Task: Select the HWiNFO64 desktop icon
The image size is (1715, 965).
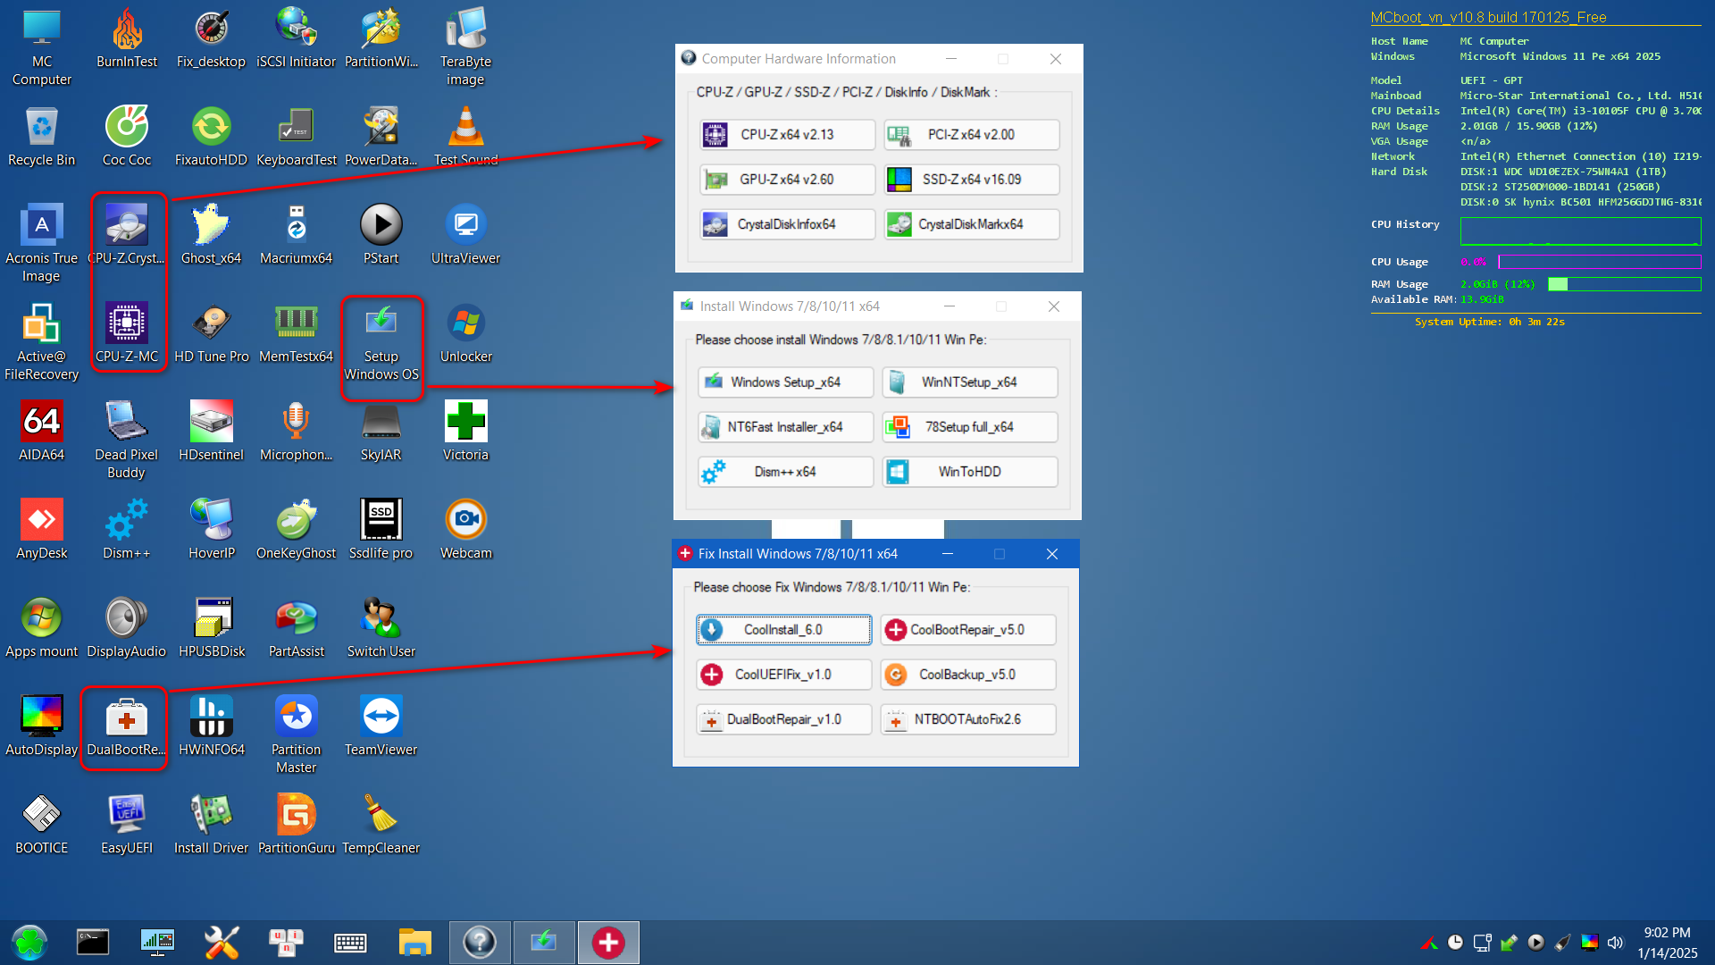Action: click(212, 717)
